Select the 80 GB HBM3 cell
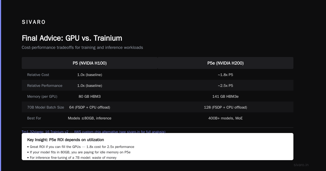 90,96
